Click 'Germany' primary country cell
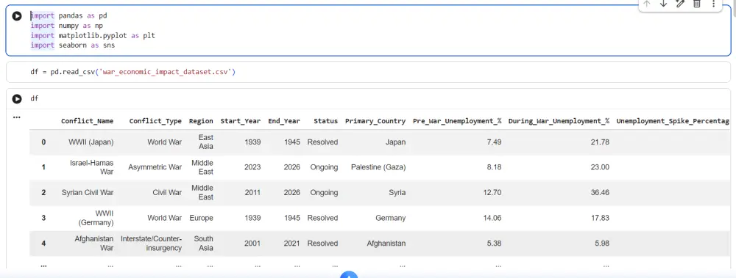Image resolution: width=736 pixels, height=278 pixels. coord(391,218)
